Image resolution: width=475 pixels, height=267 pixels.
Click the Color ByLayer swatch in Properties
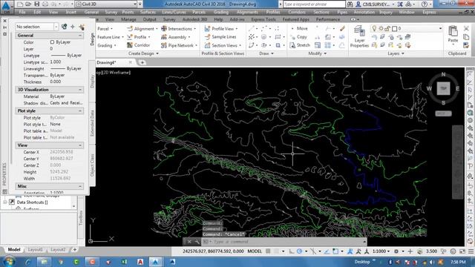52,42
